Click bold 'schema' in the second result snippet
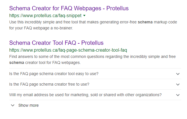Screen dimensions: 187x119 pyautogui.click(x=17, y=62)
